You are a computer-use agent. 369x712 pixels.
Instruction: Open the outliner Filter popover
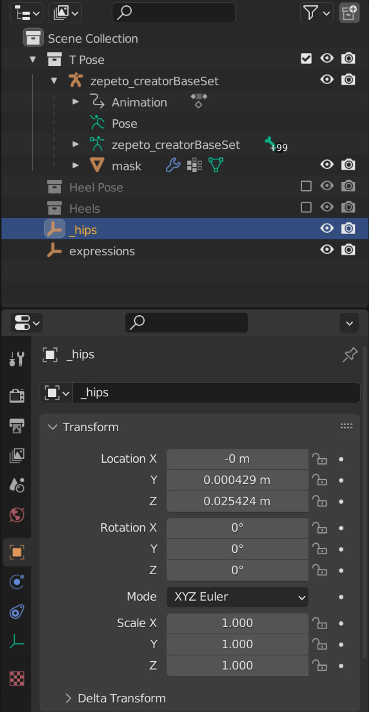coord(317,13)
